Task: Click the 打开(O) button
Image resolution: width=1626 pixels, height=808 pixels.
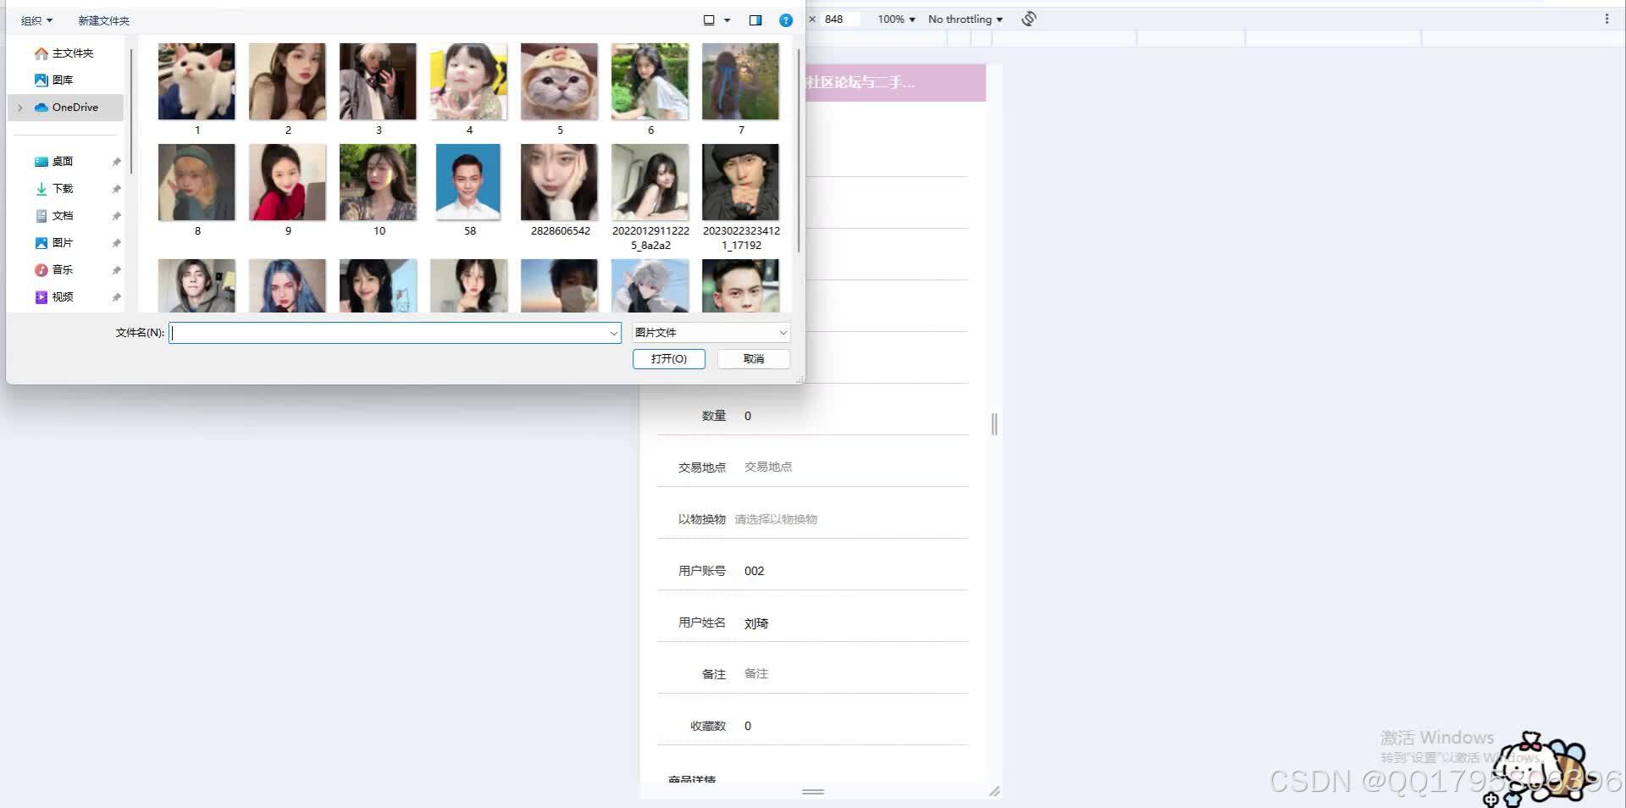Action: click(x=668, y=358)
